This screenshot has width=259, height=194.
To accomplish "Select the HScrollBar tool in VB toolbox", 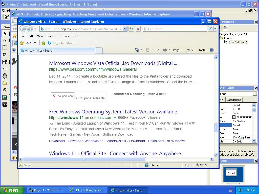I will pos(5,69).
